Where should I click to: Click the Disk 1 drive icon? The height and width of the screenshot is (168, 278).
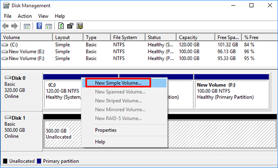tap(8, 117)
